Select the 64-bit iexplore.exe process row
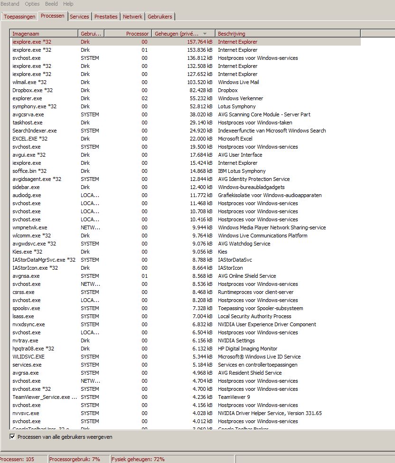Viewport: 395px width, 463px height. pos(186,163)
